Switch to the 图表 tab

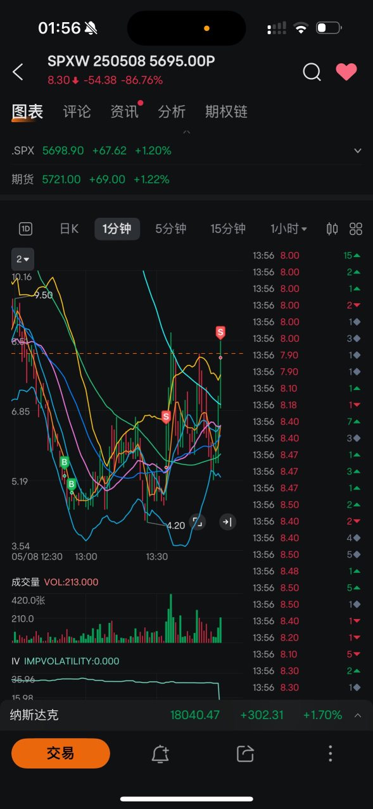tap(27, 112)
